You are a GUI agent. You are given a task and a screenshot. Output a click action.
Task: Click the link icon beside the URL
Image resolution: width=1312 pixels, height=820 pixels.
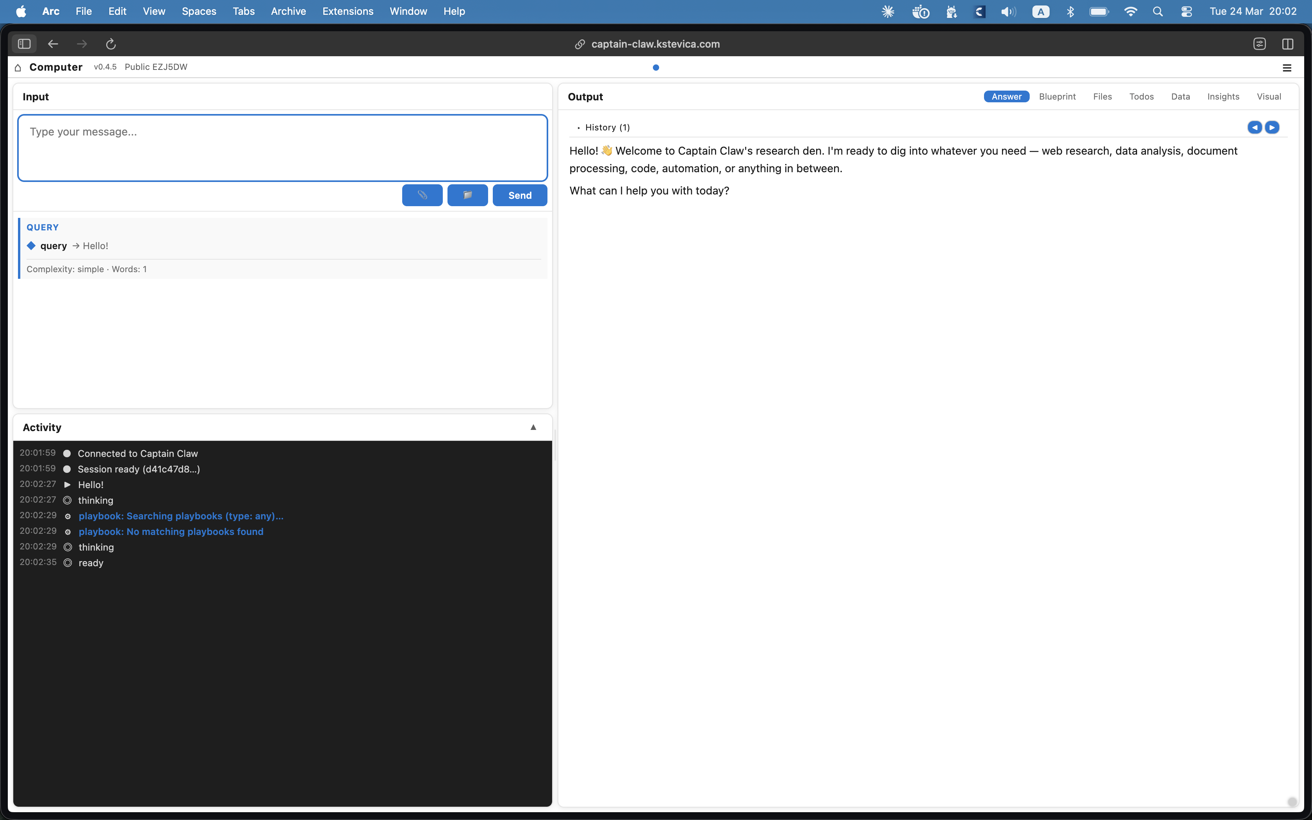tap(579, 45)
